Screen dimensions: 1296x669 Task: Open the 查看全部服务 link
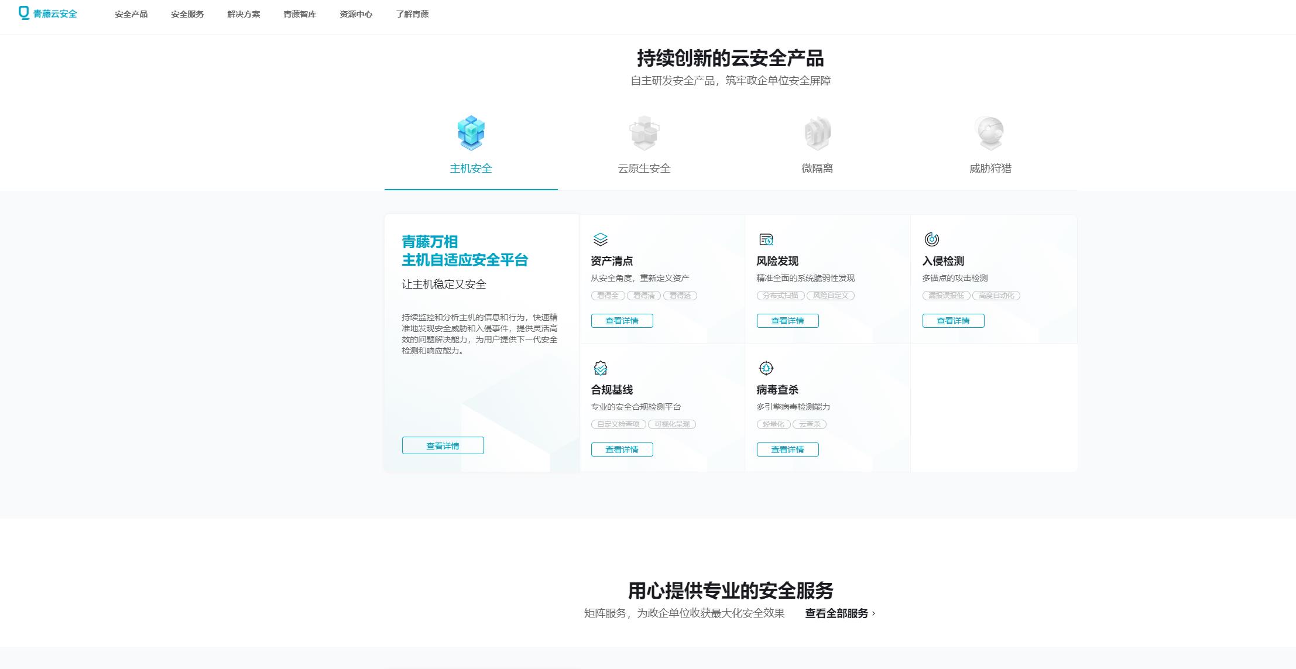pos(839,613)
